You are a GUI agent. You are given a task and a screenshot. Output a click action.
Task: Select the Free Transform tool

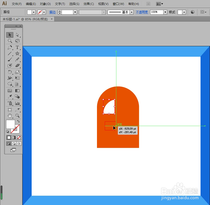(x=17, y=78)
